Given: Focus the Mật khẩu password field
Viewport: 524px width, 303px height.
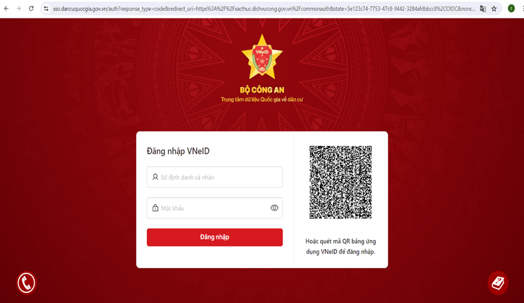Looking at the screenshot, I should (x=214, y=208).
